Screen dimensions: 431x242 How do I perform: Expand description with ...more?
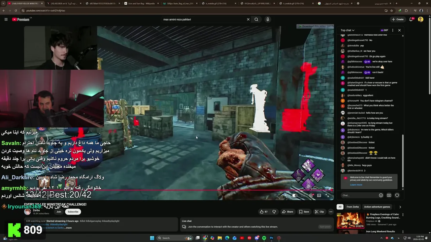point(68,228)
